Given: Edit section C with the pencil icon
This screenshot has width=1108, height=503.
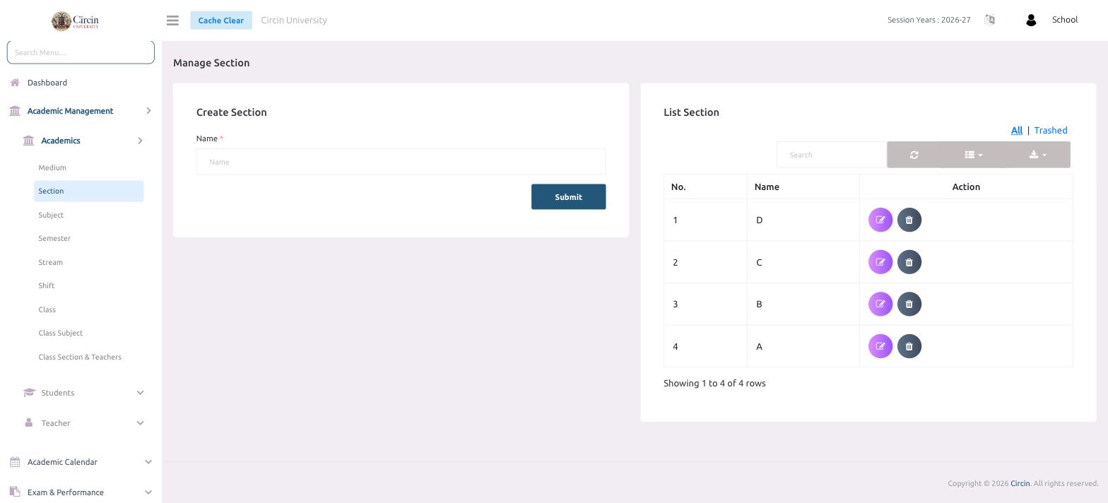Looking at the screenshot, I should click(880, 262).
